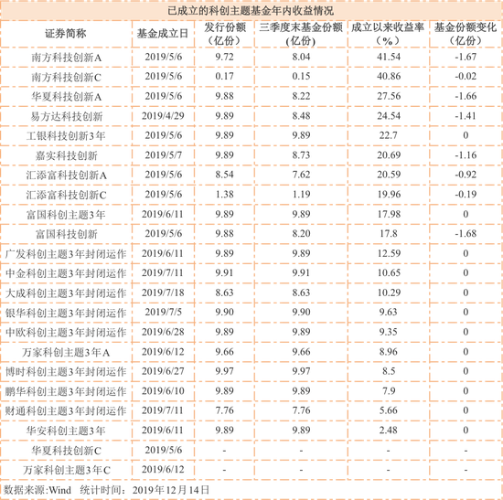Click the 发行份额（亿份） column header
The width and height of the screenshot is (503, 500).
(x=225, y=34)
